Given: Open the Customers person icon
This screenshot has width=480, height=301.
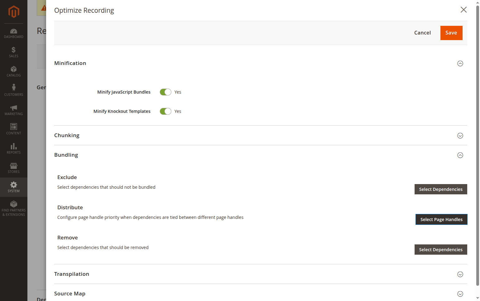Looking at the screenshot, I should pyautogui.click(x=14, y=87).
